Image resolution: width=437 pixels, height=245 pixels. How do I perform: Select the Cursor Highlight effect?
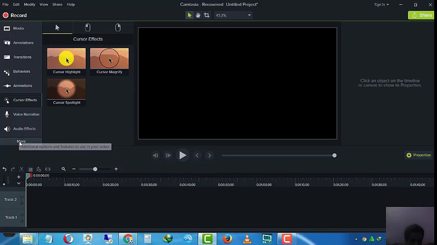[67, 61]
